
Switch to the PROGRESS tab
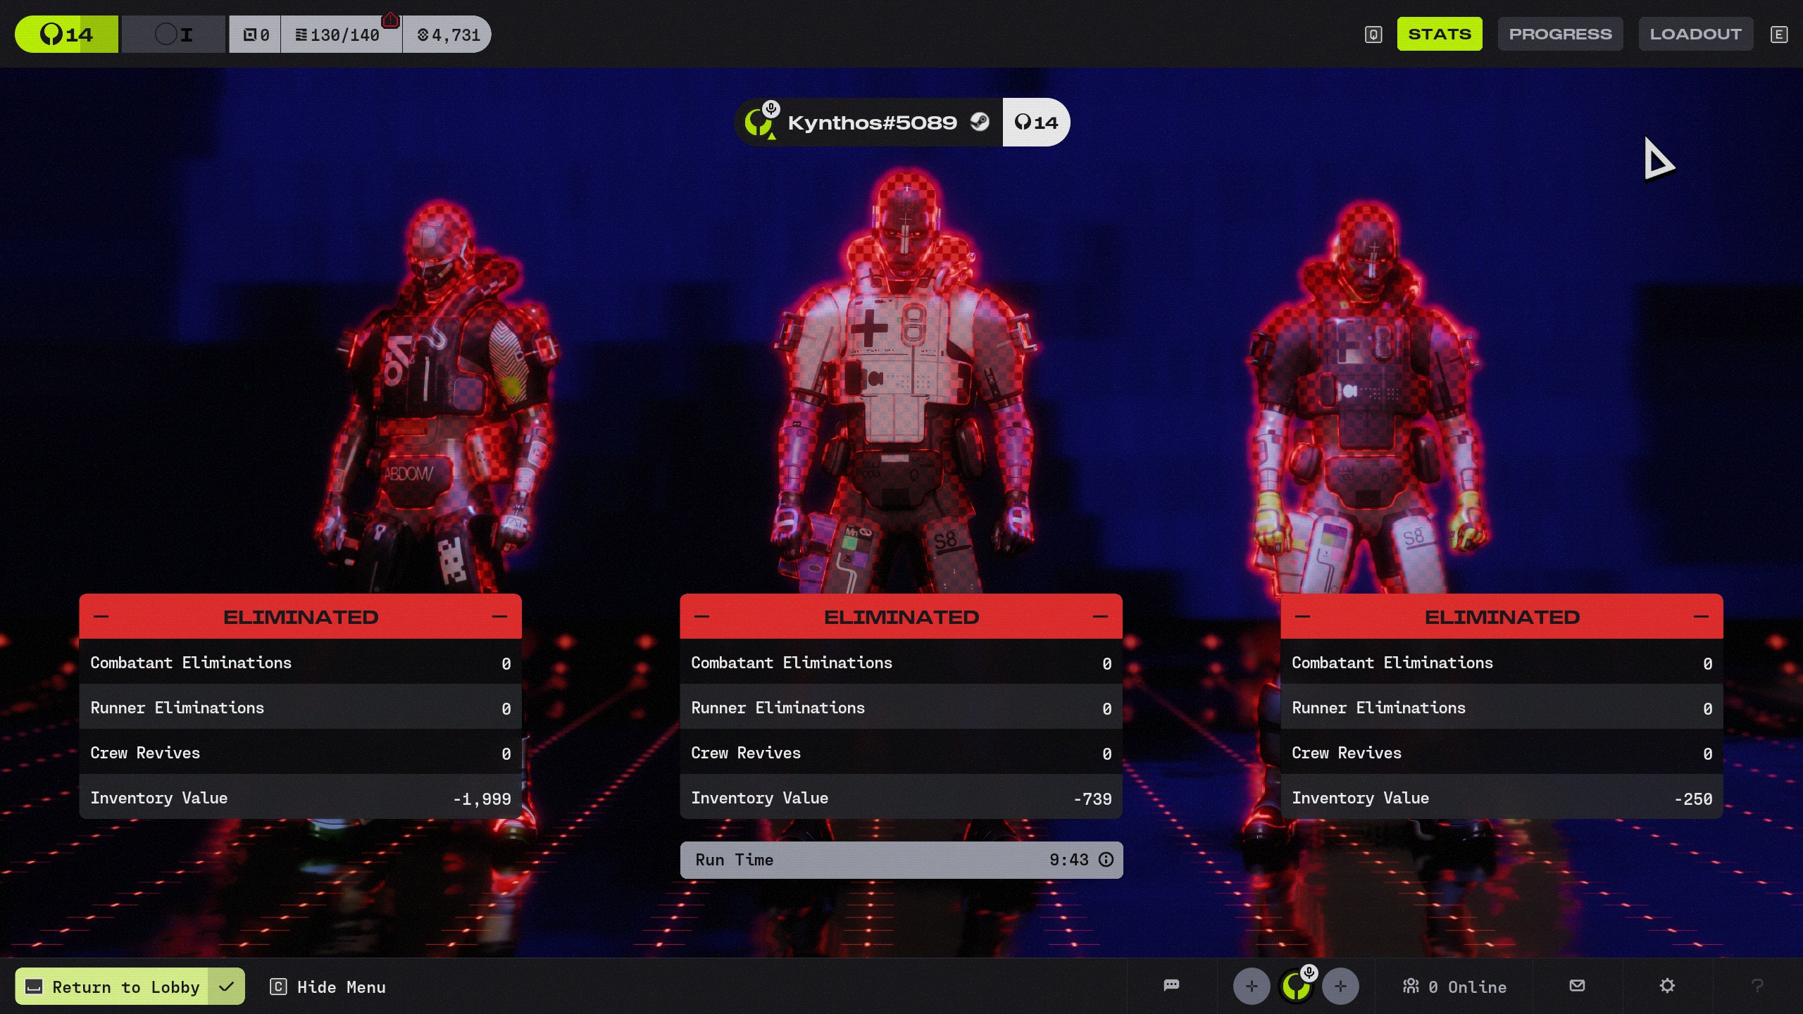pyautogui.click(x=1560, y=34)
